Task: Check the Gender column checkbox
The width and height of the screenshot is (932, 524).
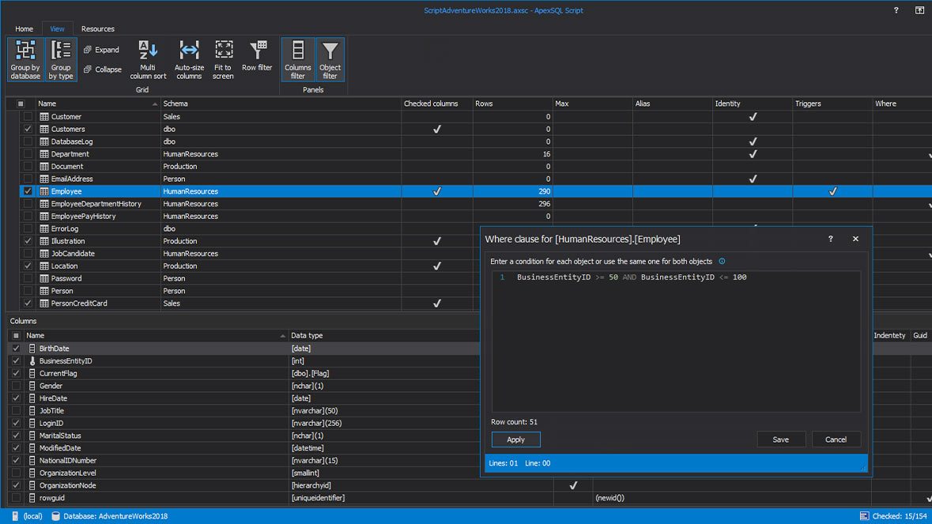Action: click(x=14, y=385)
